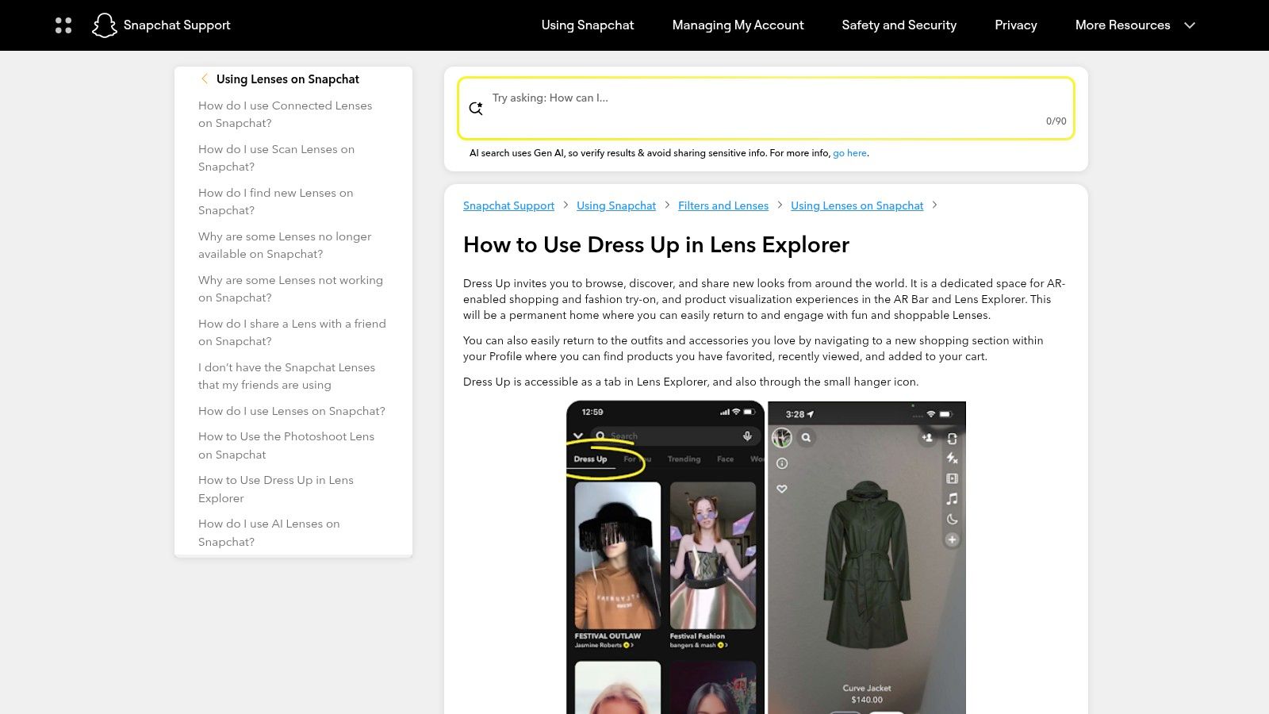Expand the More Resources dropdown

tap(1135, 25)
